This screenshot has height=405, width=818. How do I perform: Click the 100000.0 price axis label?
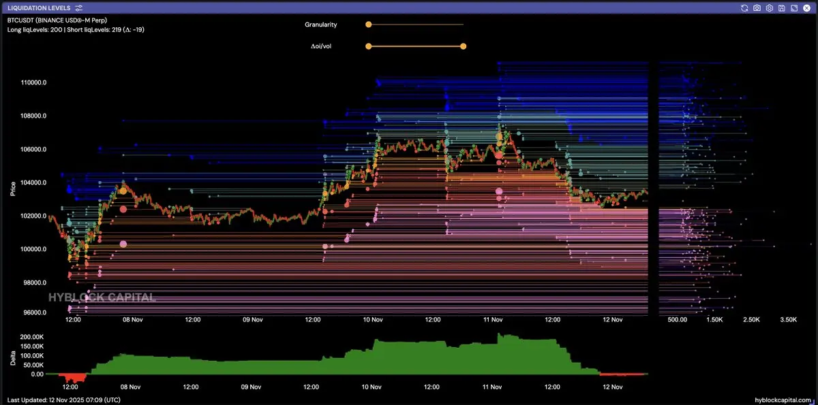coord(34,249)
